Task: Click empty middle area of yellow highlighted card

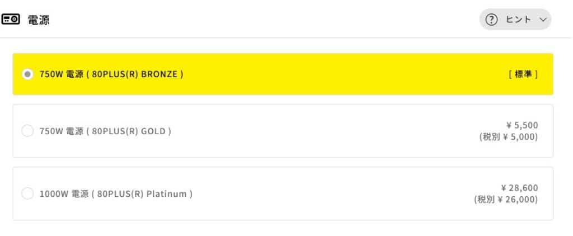Action: click(x=336, y=74)
